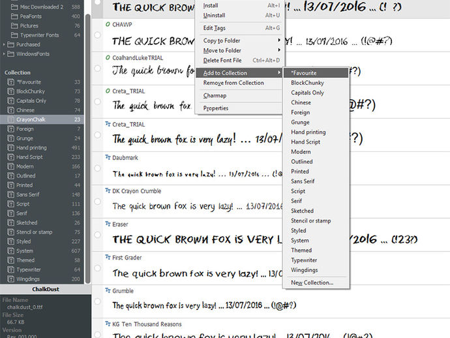The width and height of the screenshot is (450, 338).
Task: Click the ChalkDust info panel header
Action: 46,290
